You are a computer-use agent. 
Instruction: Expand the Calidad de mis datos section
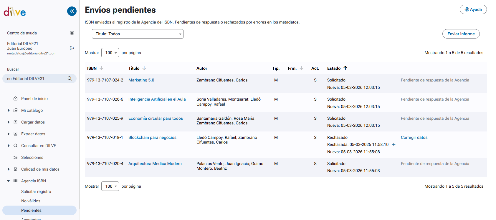tap(9, 169)
